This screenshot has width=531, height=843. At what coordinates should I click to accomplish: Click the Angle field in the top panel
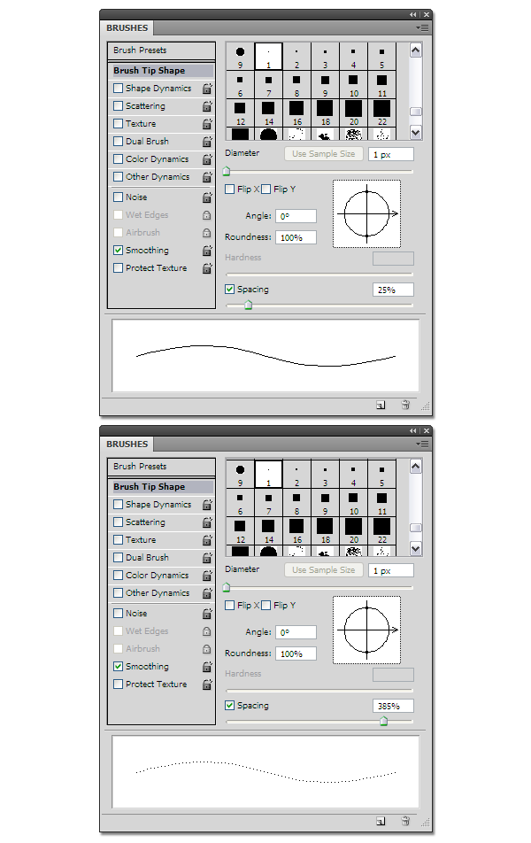[x=296, y=216]
